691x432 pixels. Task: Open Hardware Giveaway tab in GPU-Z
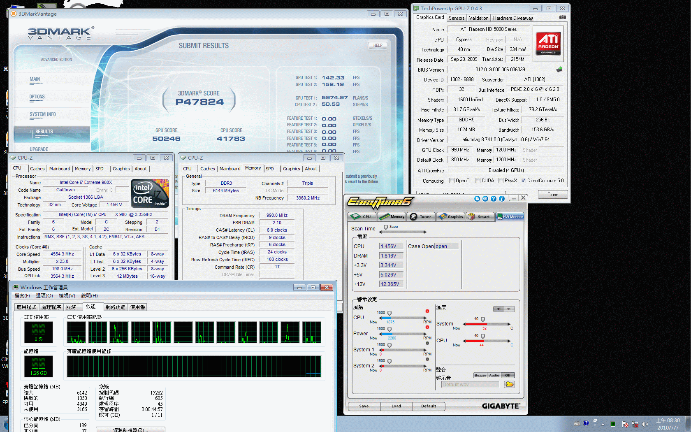coord(512,18)
